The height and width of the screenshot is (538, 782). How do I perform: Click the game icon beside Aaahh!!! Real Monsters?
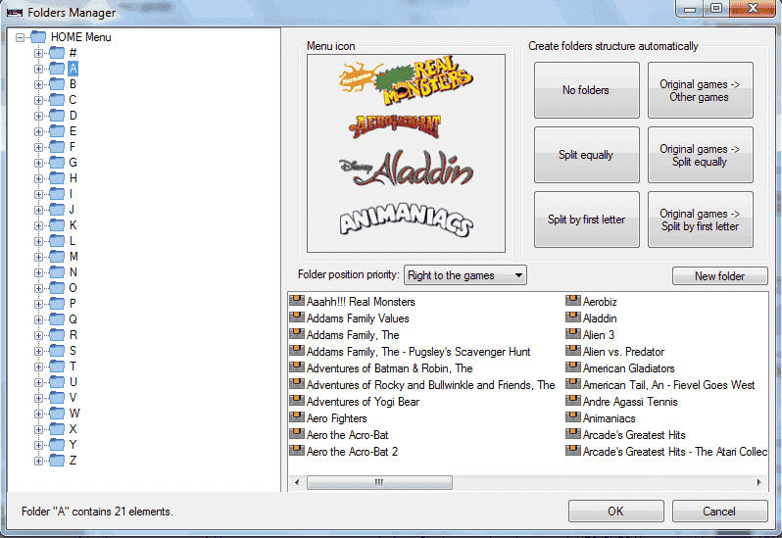(297, 301)
